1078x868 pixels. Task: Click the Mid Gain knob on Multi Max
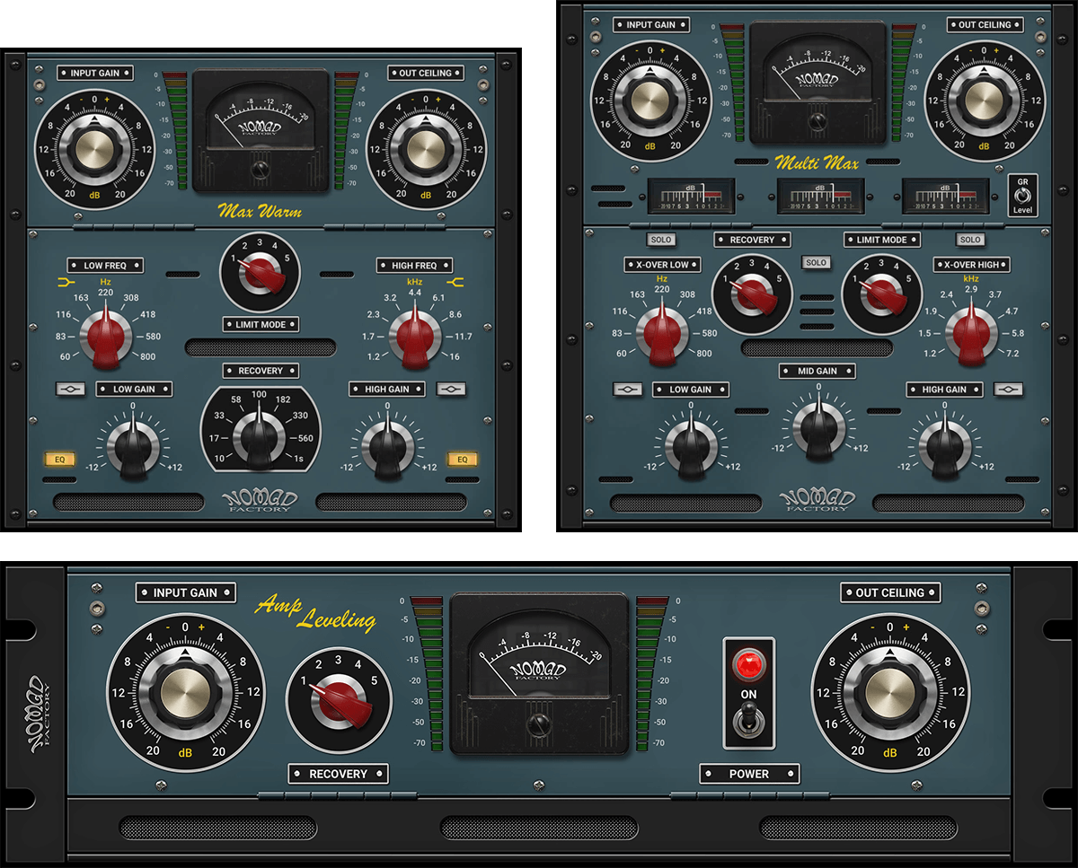tap(817, 425)
